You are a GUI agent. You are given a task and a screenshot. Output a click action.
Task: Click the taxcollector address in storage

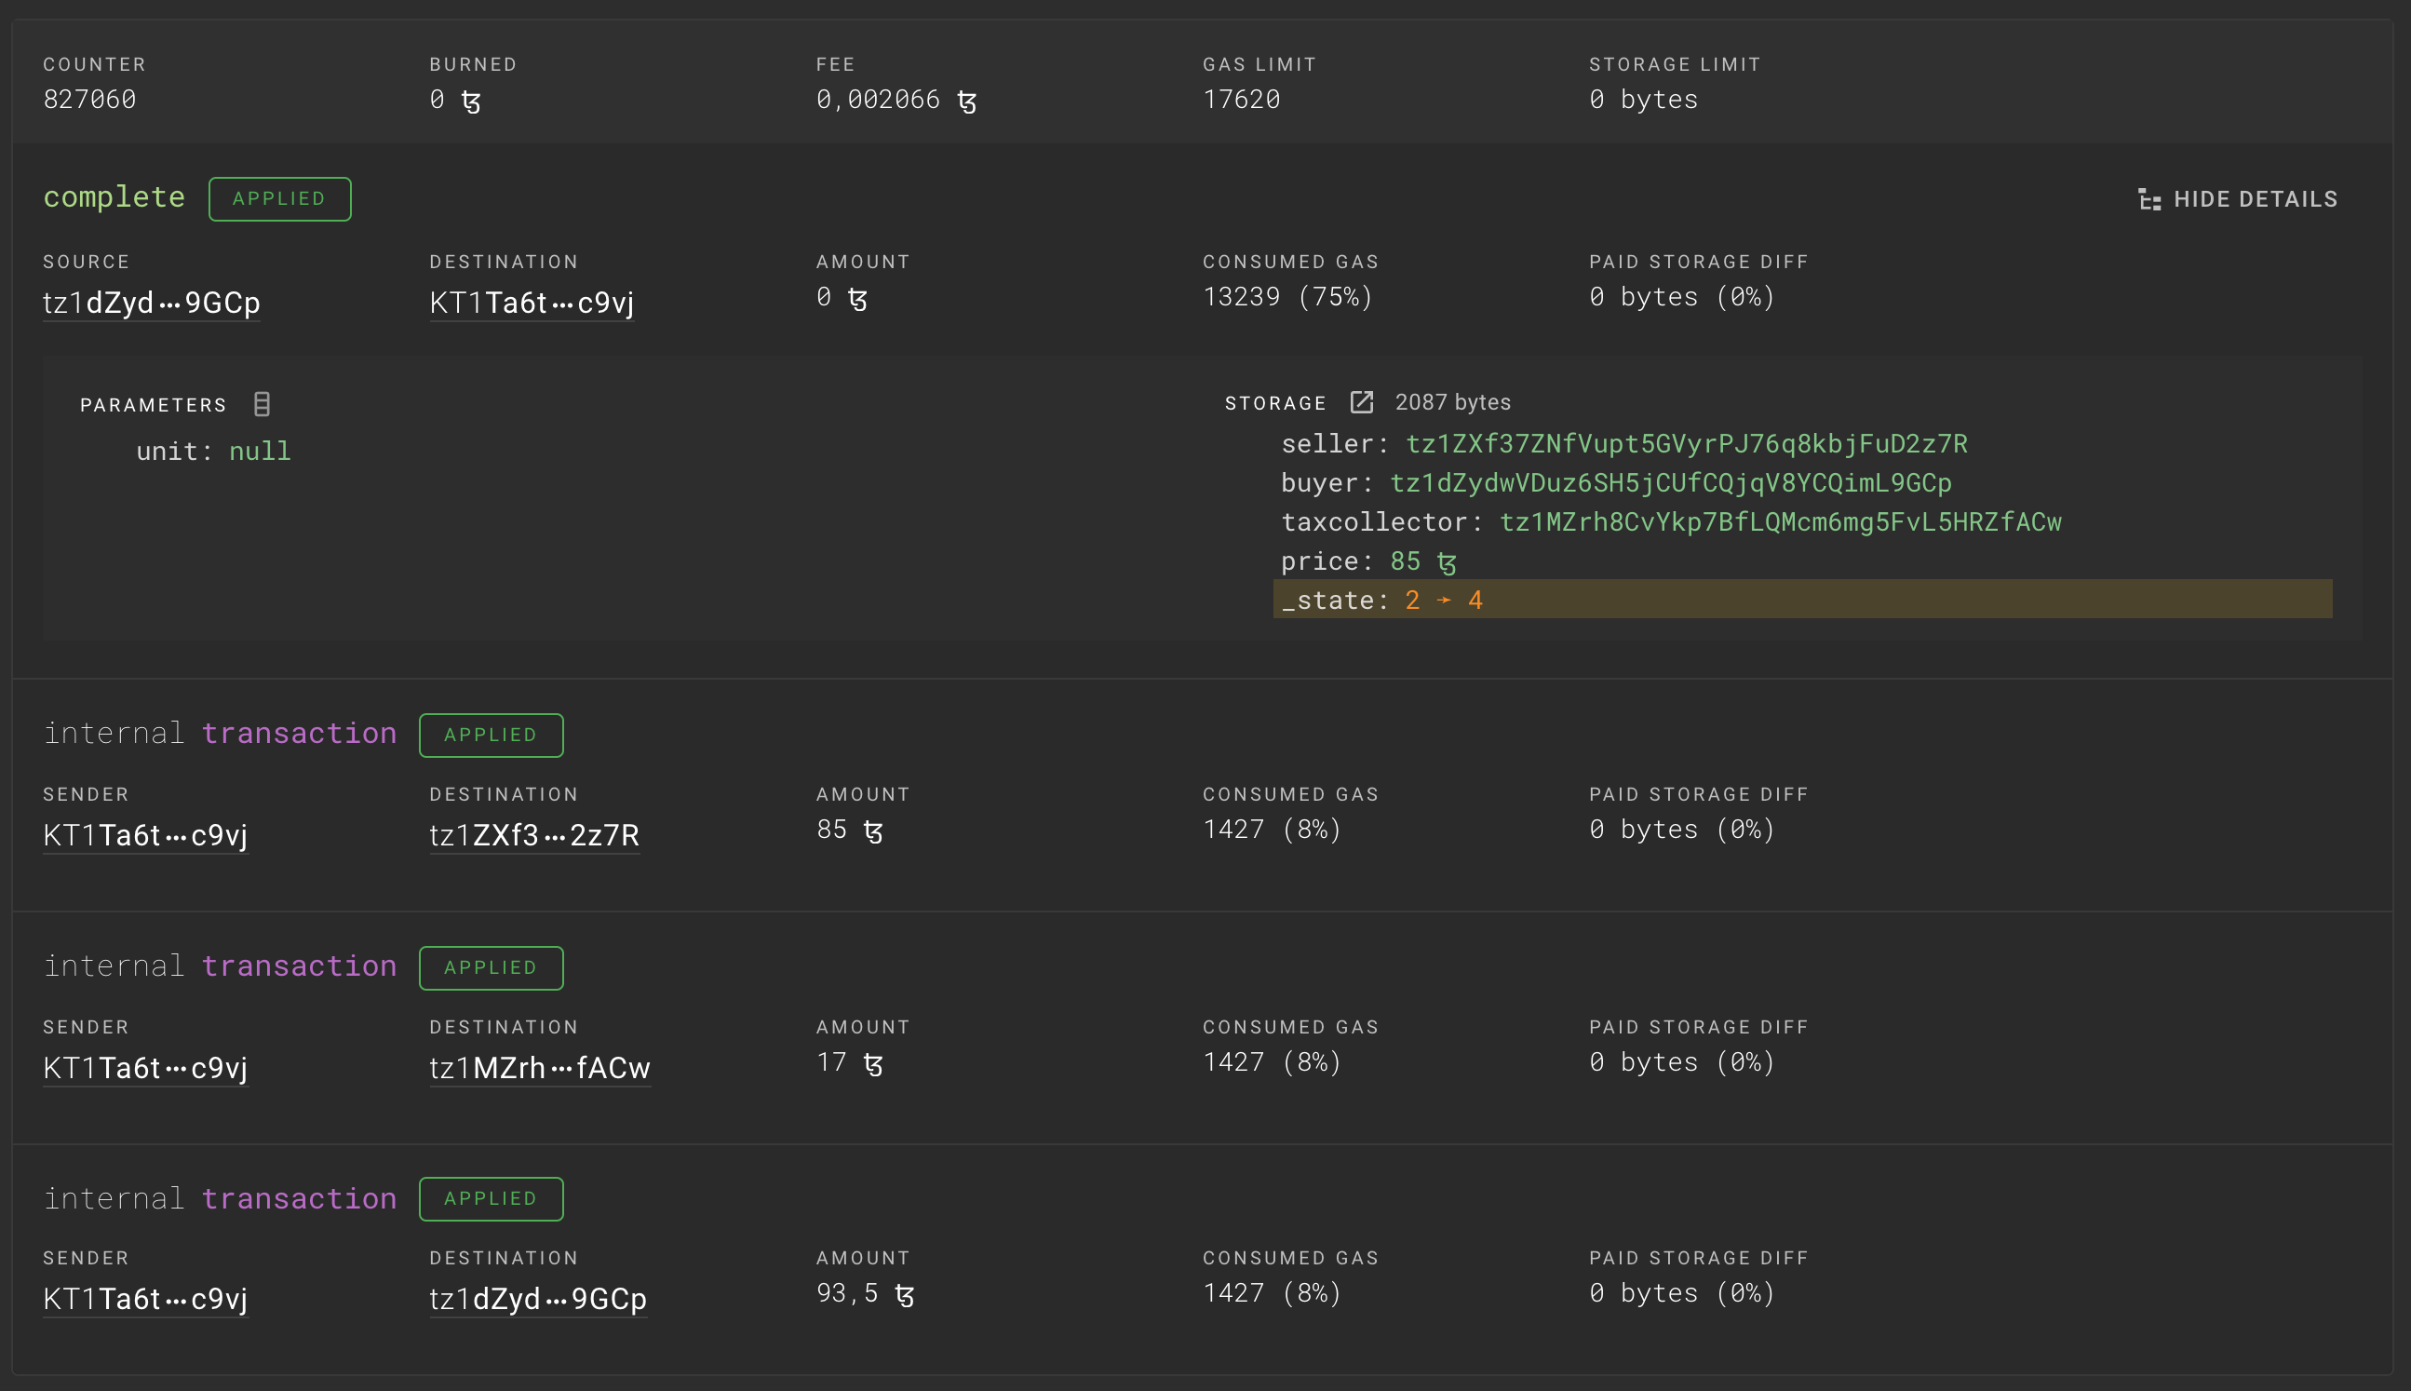[1781, 522]
